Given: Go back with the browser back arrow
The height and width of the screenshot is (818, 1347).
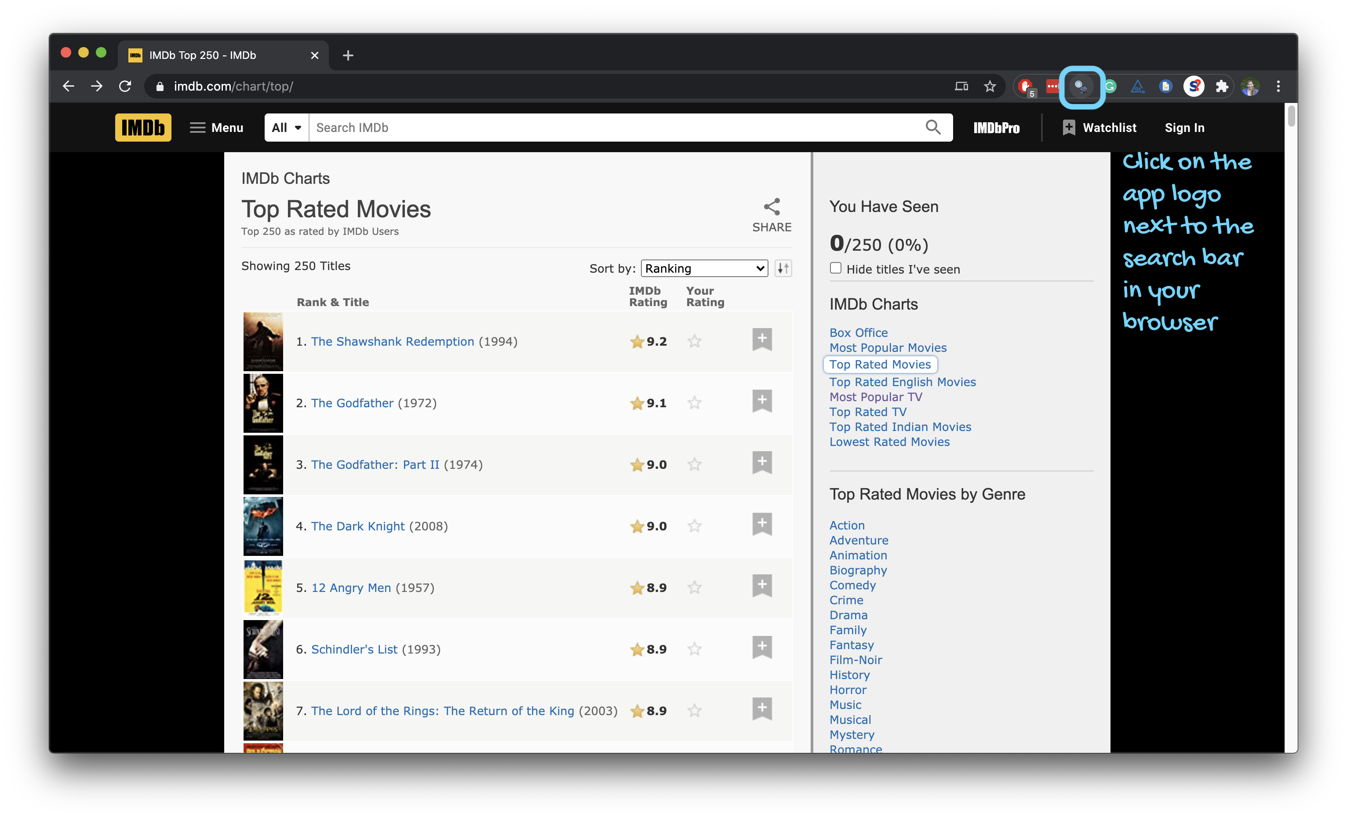Looking at the screenshot, I should click(x=68, y=86).
